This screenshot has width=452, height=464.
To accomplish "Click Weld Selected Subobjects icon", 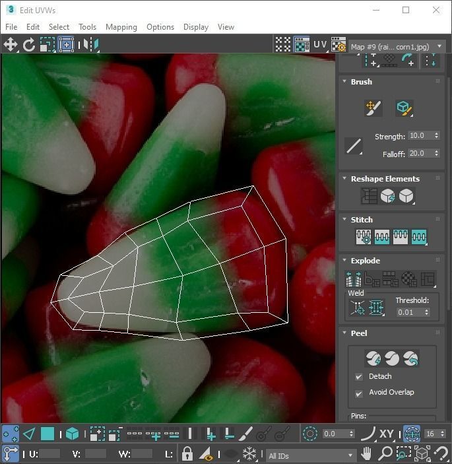I will tap(376, 308).
